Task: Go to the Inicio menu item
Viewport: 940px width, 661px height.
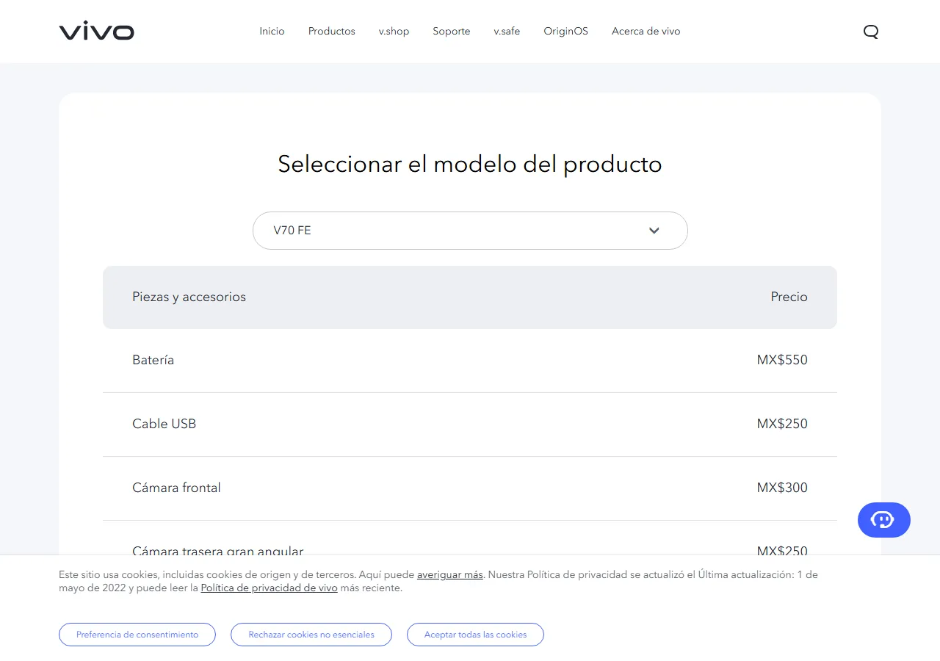Action: pos(272,32)
